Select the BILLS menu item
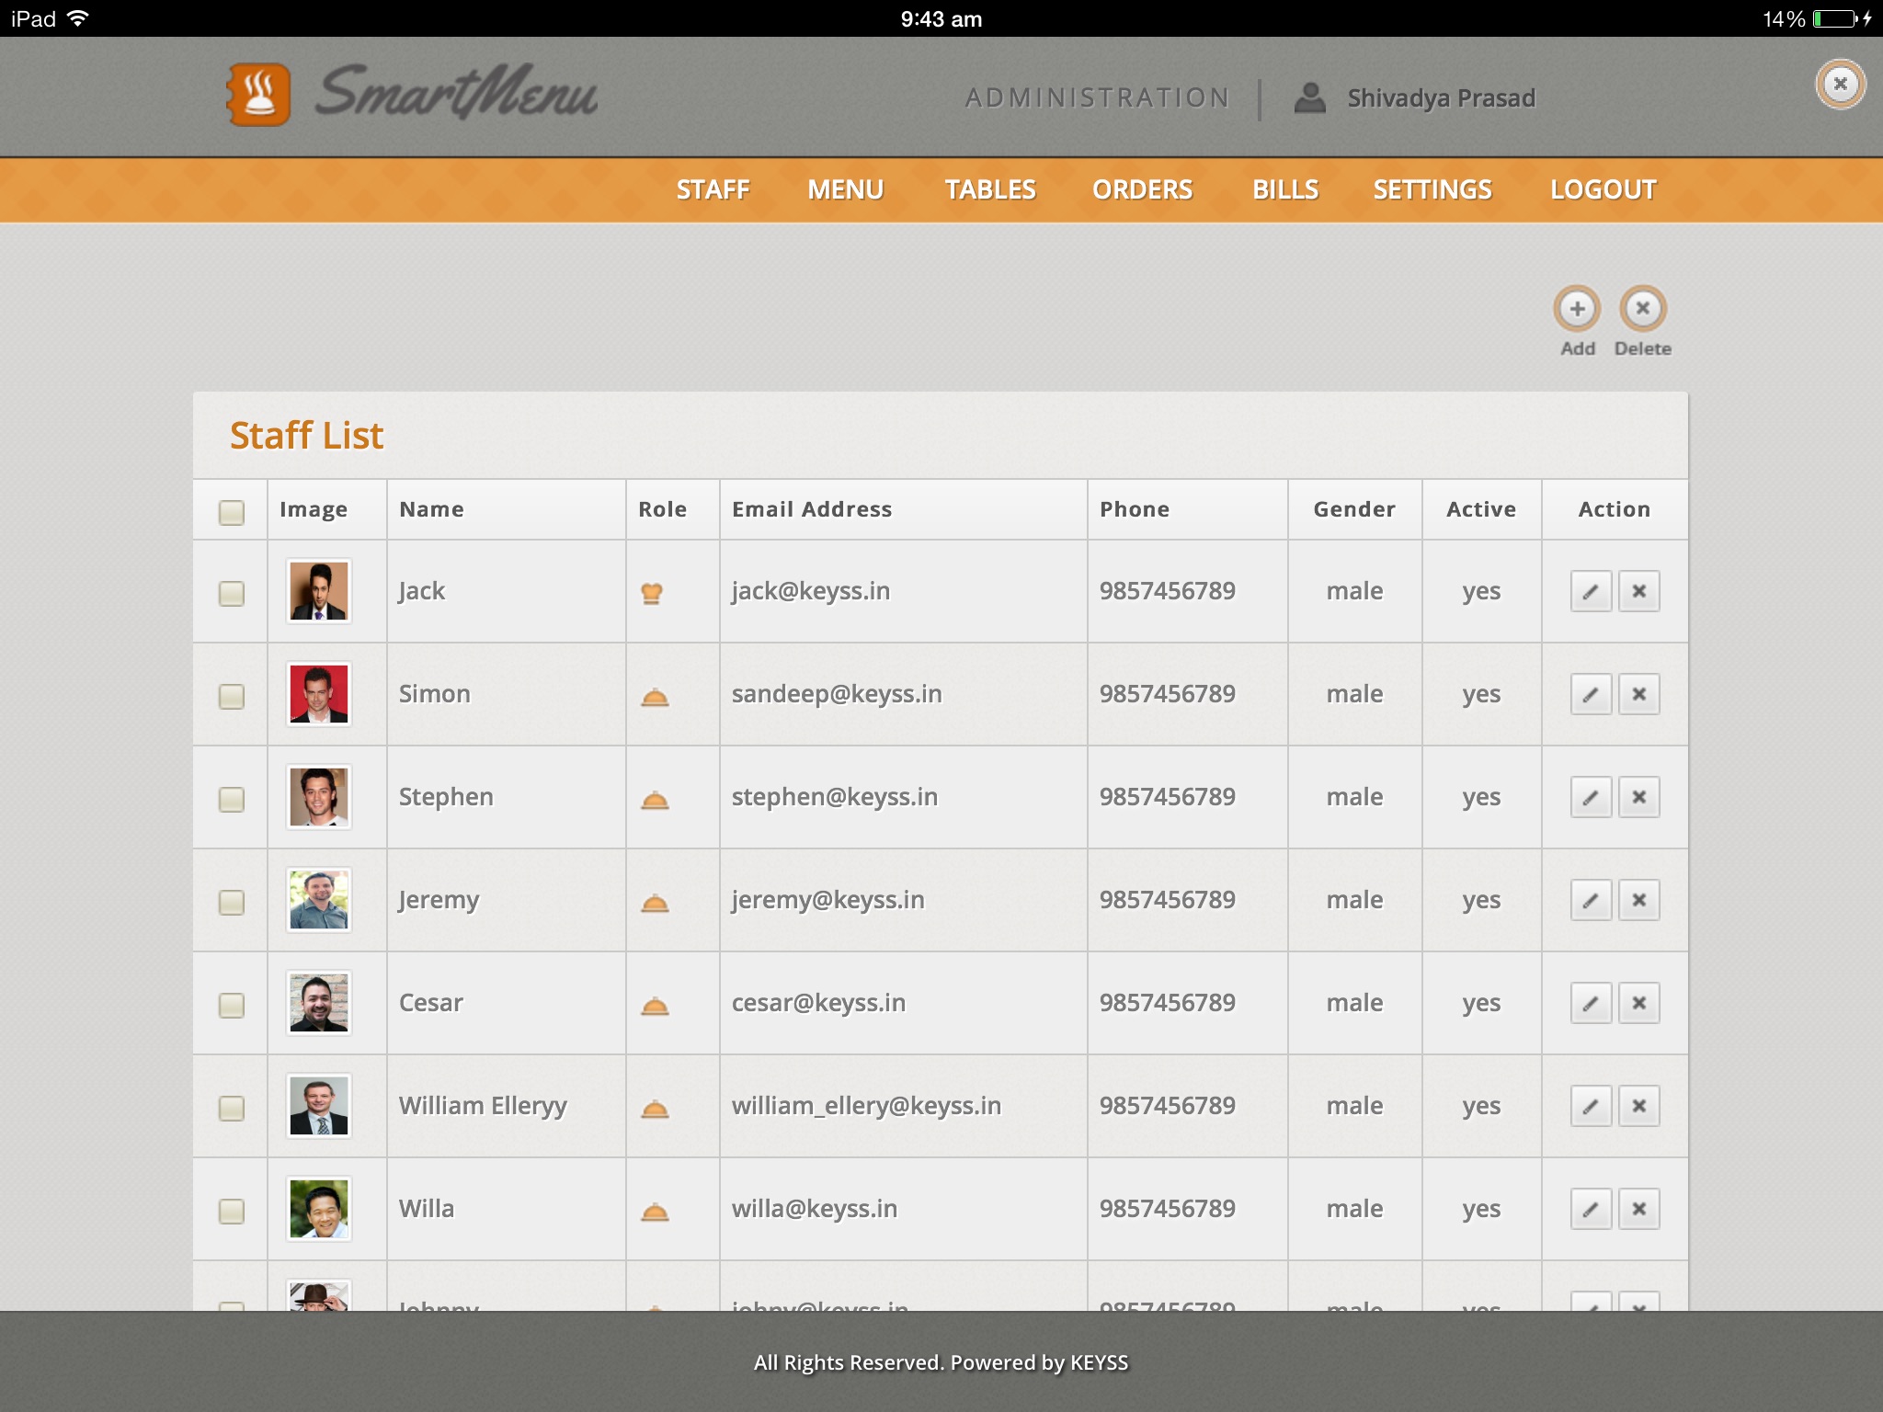This screenshot has width=1883, height=1412. coord(1284,190)
